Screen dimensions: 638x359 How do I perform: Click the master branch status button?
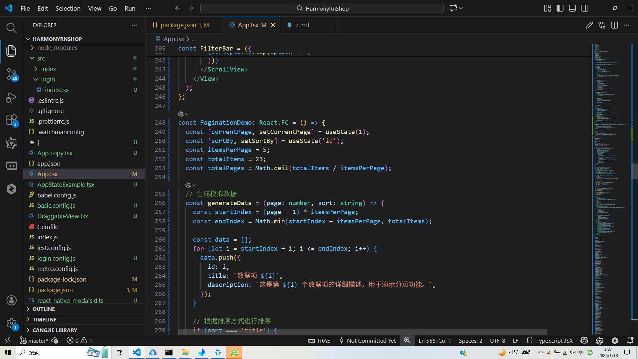(x=34, y=340)
